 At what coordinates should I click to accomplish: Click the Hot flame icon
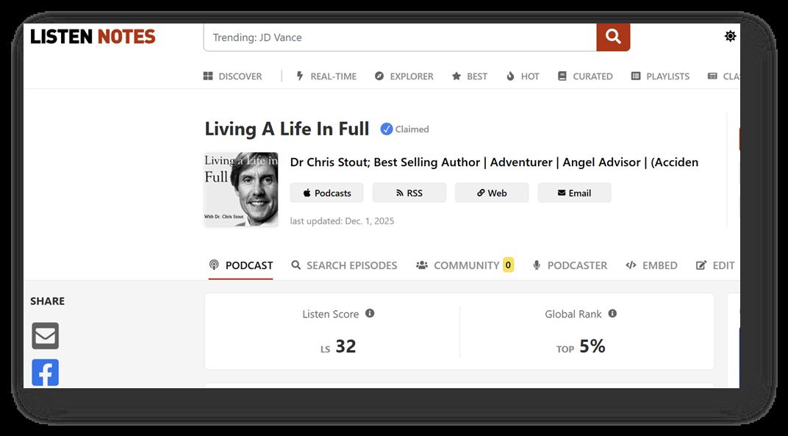click(511, 76)
